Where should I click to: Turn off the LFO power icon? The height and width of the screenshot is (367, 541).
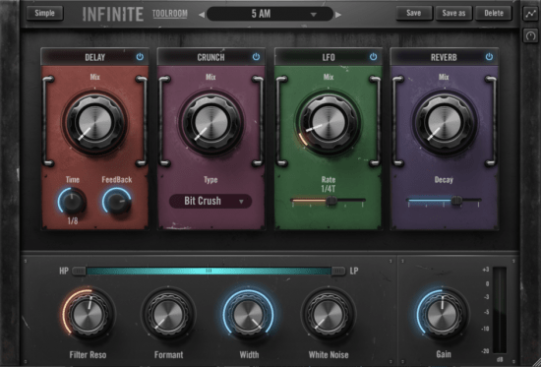[374, 57]
